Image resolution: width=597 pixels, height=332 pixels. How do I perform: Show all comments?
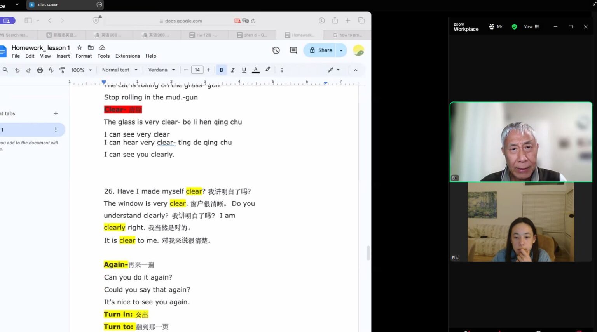coord(293,50)
